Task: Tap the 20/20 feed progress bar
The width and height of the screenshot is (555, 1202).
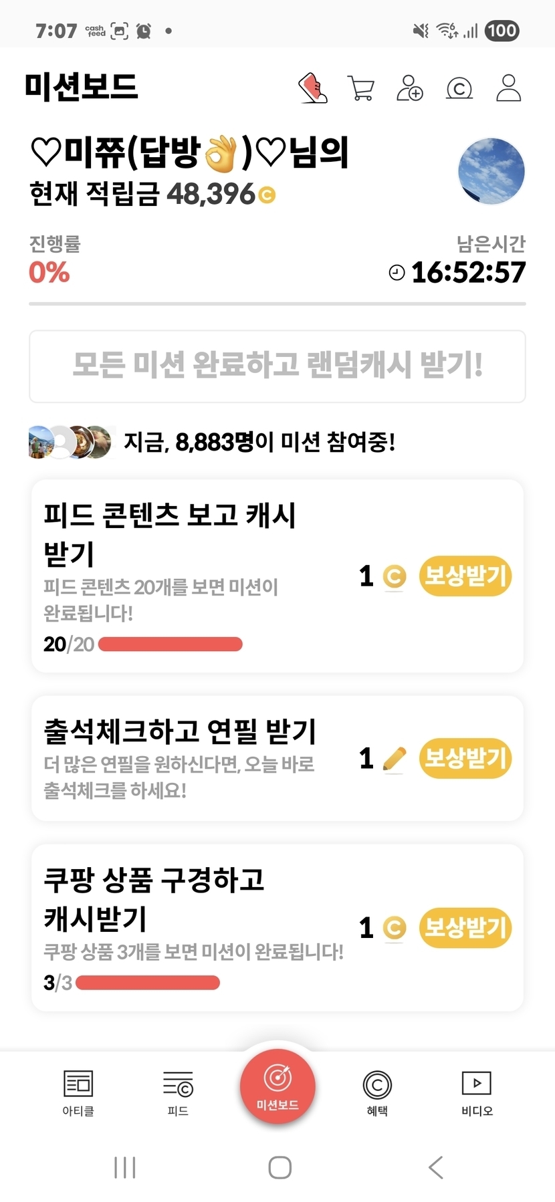Action: click(x=171, y=644)
